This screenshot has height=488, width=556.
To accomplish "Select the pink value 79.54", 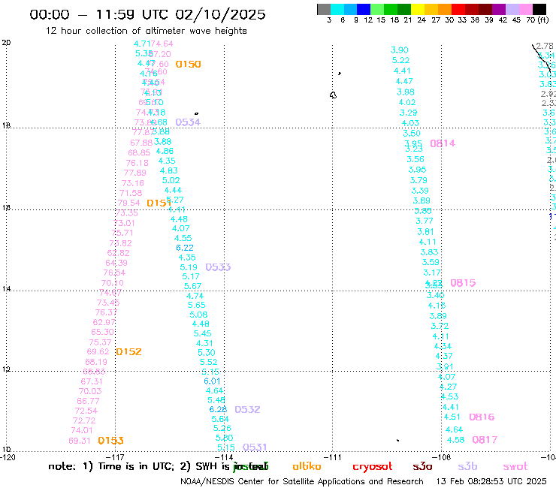I will [x=128, y=203].
